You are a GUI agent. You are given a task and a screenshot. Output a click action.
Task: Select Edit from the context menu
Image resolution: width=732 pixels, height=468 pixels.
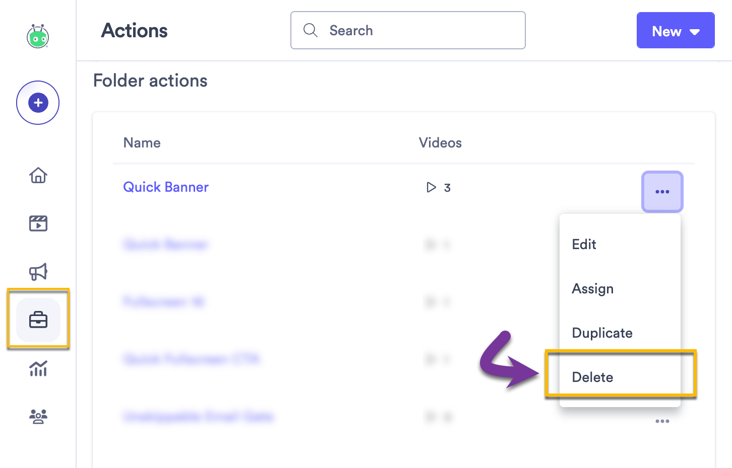(583, 244)
